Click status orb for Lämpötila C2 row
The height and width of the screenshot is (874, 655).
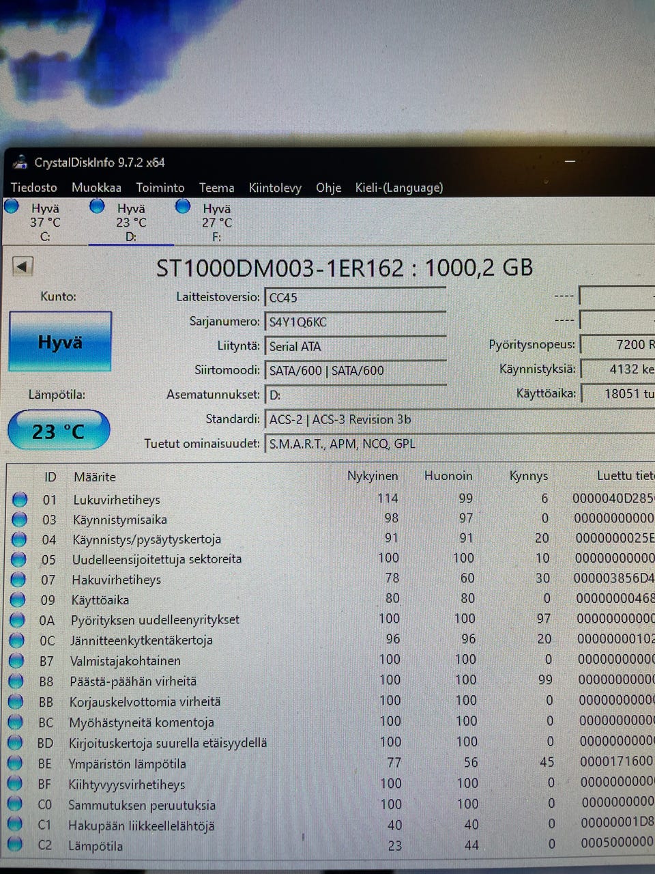[14, 845]
